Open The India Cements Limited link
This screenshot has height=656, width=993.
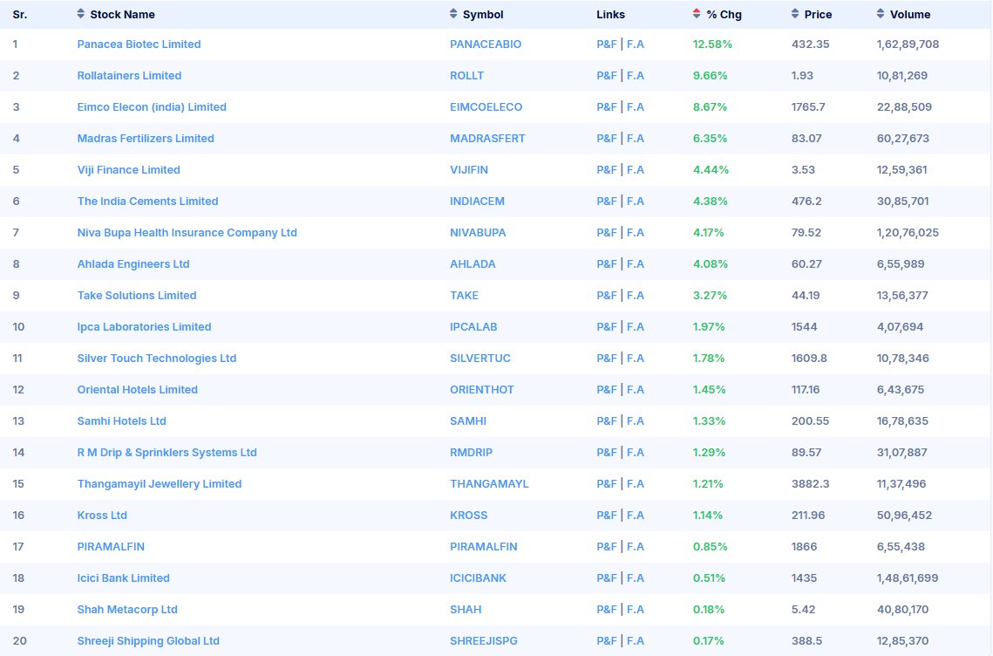[x=147, y=201]
